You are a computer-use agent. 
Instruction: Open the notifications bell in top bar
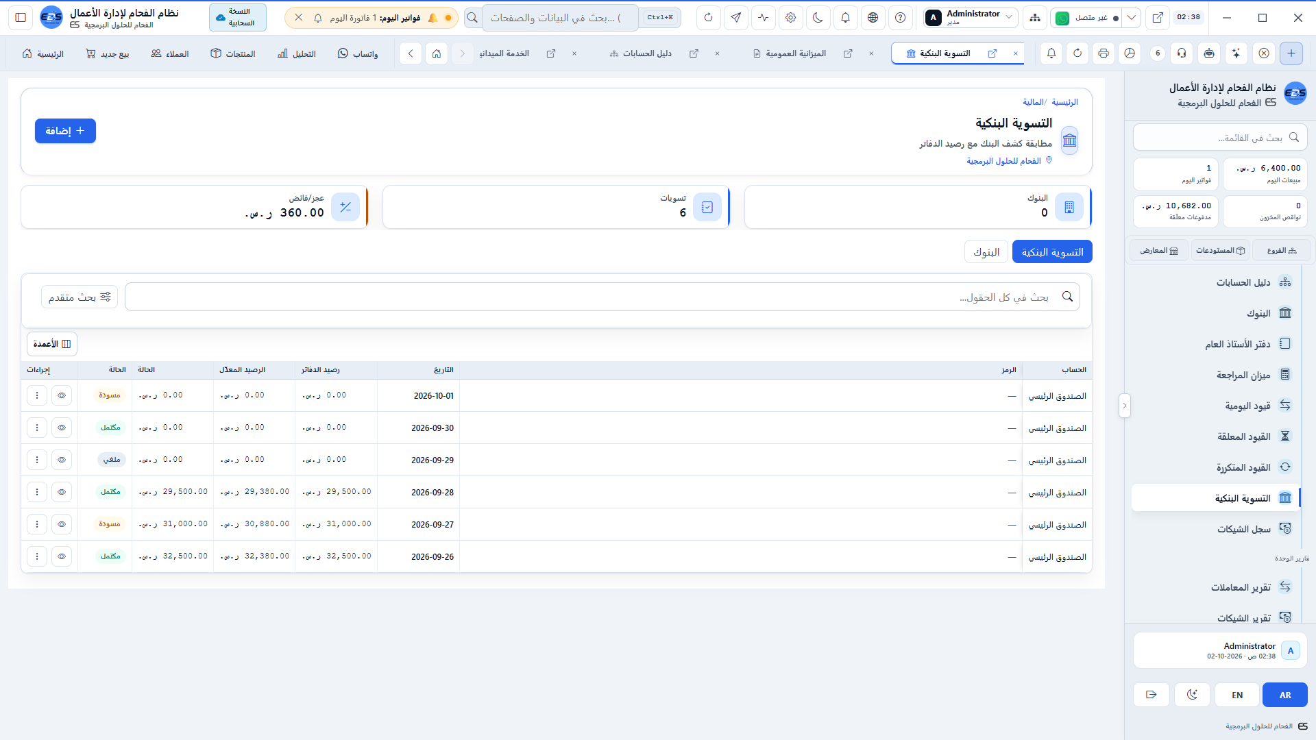(845, 18)
